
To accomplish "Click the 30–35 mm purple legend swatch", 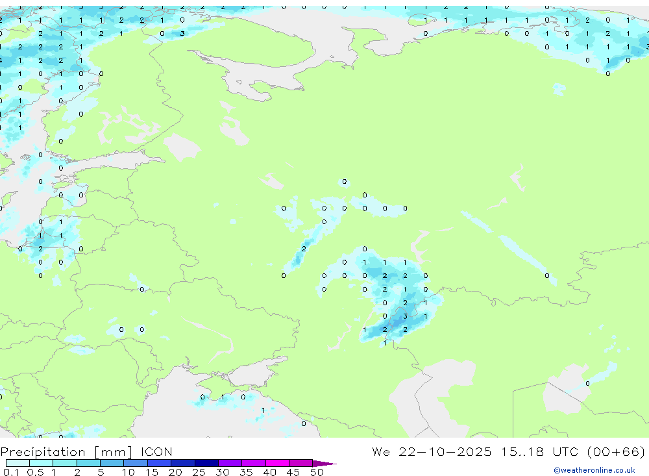I will pyautogui.click(x=230, y=463).
